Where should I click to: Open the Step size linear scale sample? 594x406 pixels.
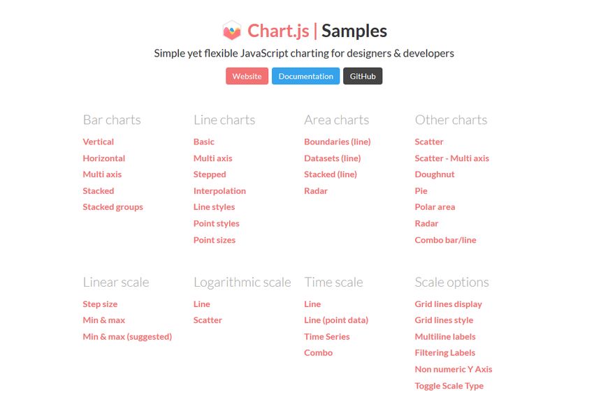click(x=100, y=304)
